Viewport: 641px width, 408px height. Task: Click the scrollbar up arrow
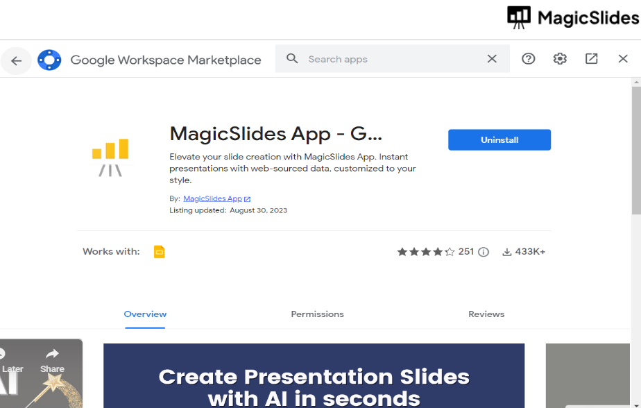point(636,82)
